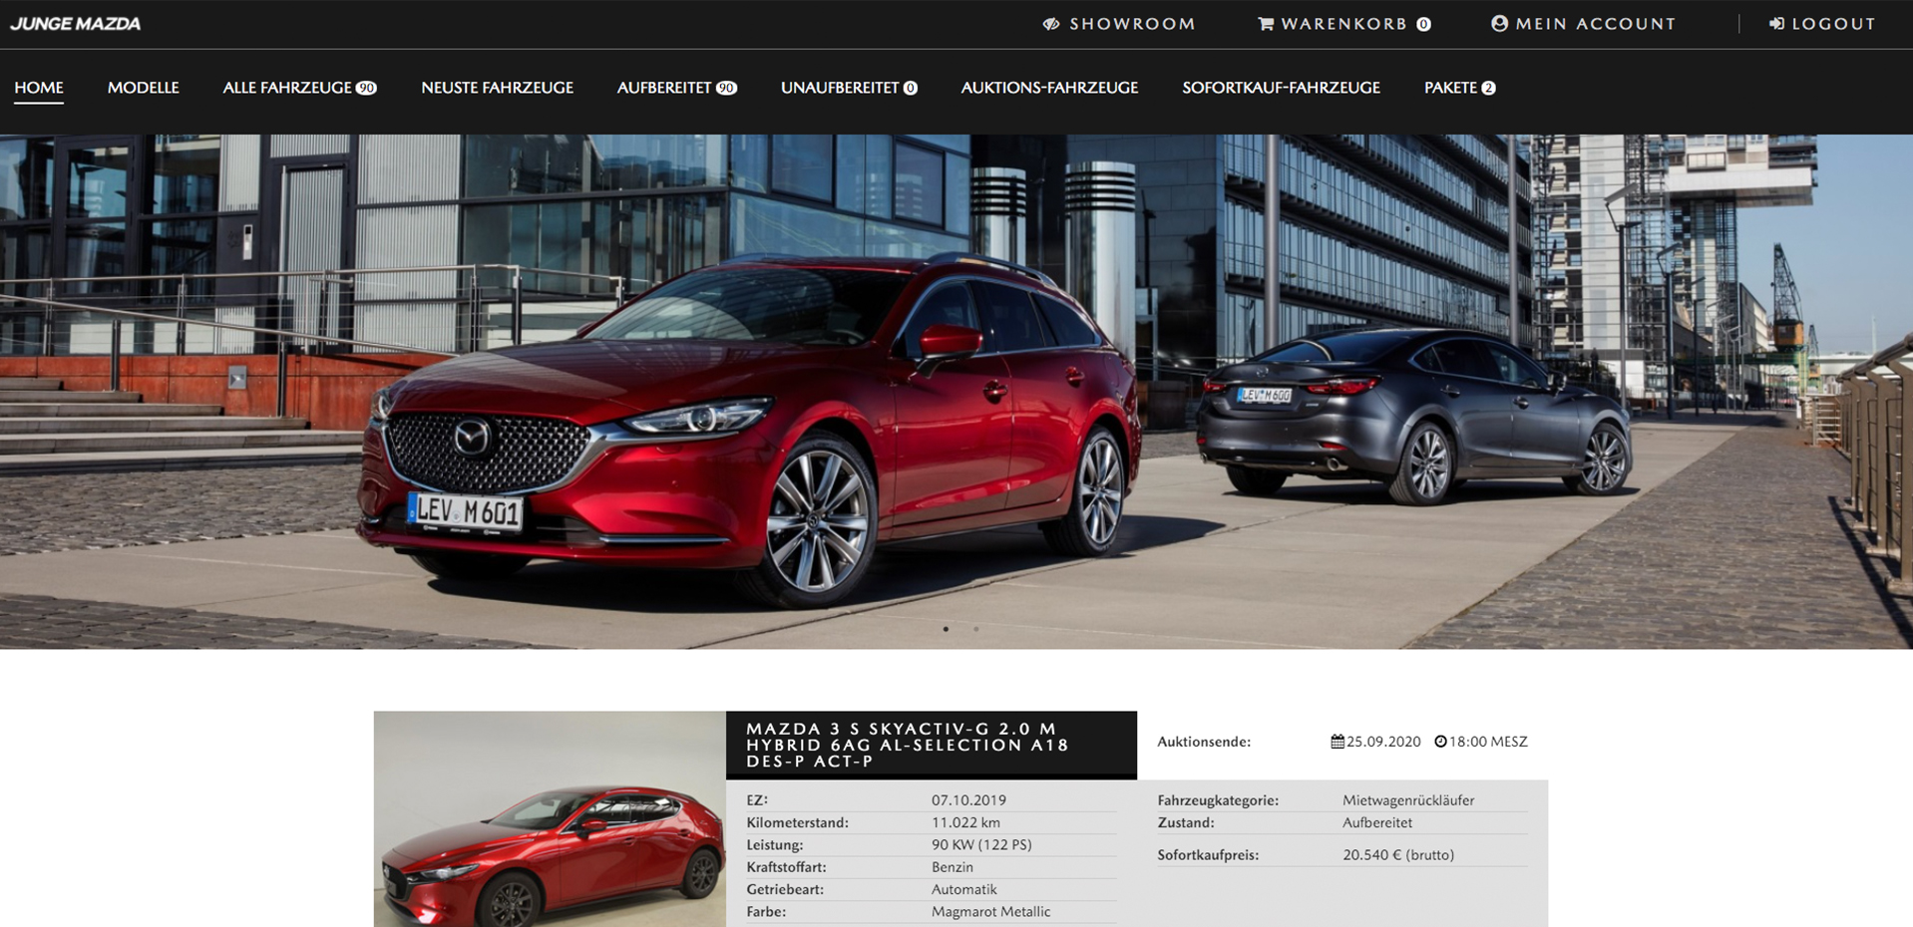Click the Junge Mazda logo

click(x=76, y=24)
